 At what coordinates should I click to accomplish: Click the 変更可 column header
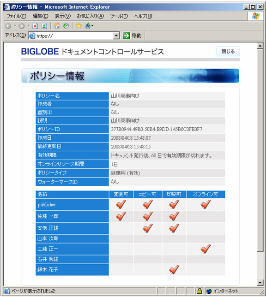[121, 194]
